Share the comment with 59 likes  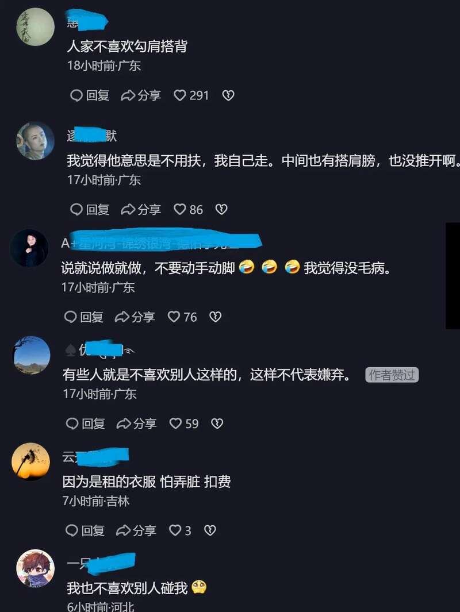coord(137,424)
